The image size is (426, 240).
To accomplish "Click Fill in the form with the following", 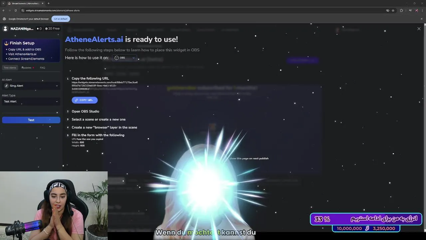I will click(98, 135).
